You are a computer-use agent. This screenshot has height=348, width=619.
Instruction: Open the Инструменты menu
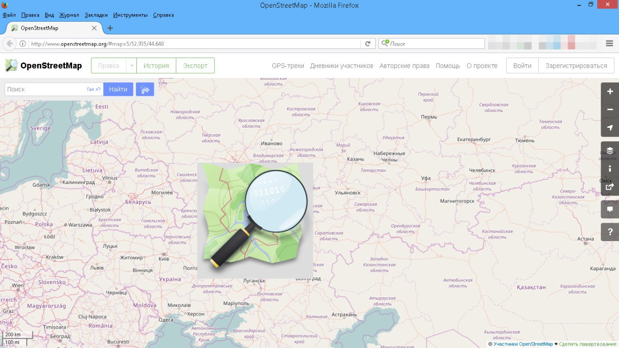[x=131, y=15]
